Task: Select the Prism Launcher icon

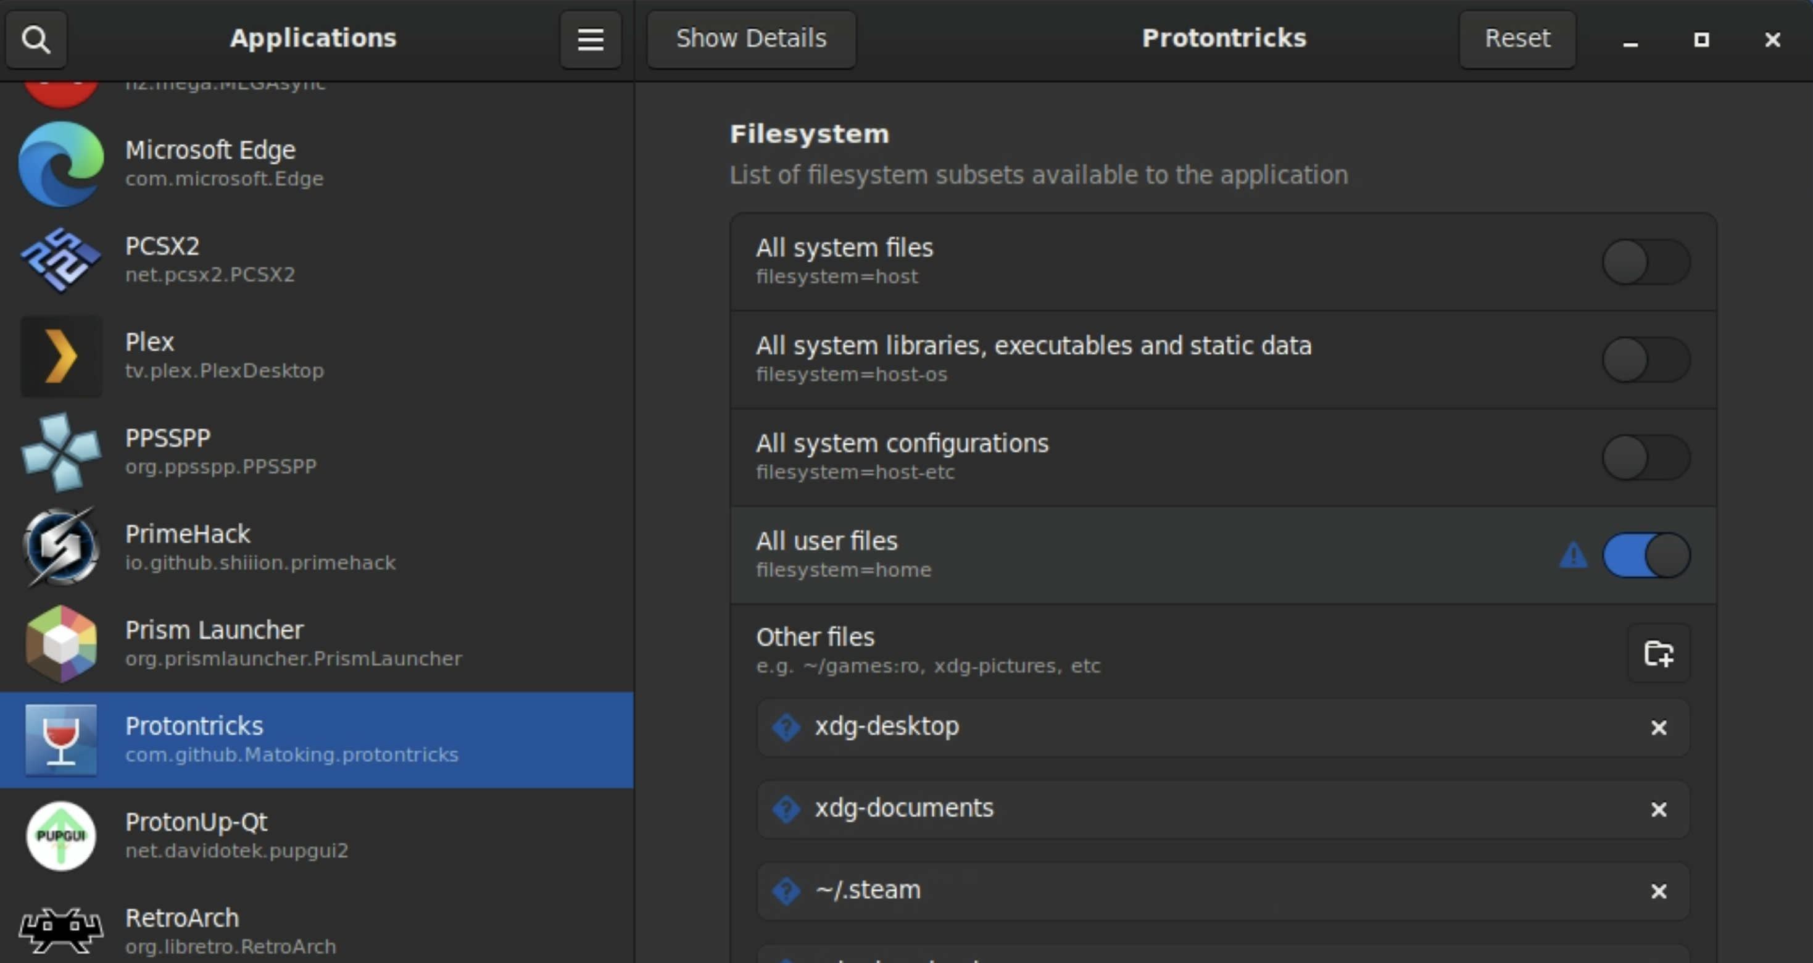Action: point(61,644)
